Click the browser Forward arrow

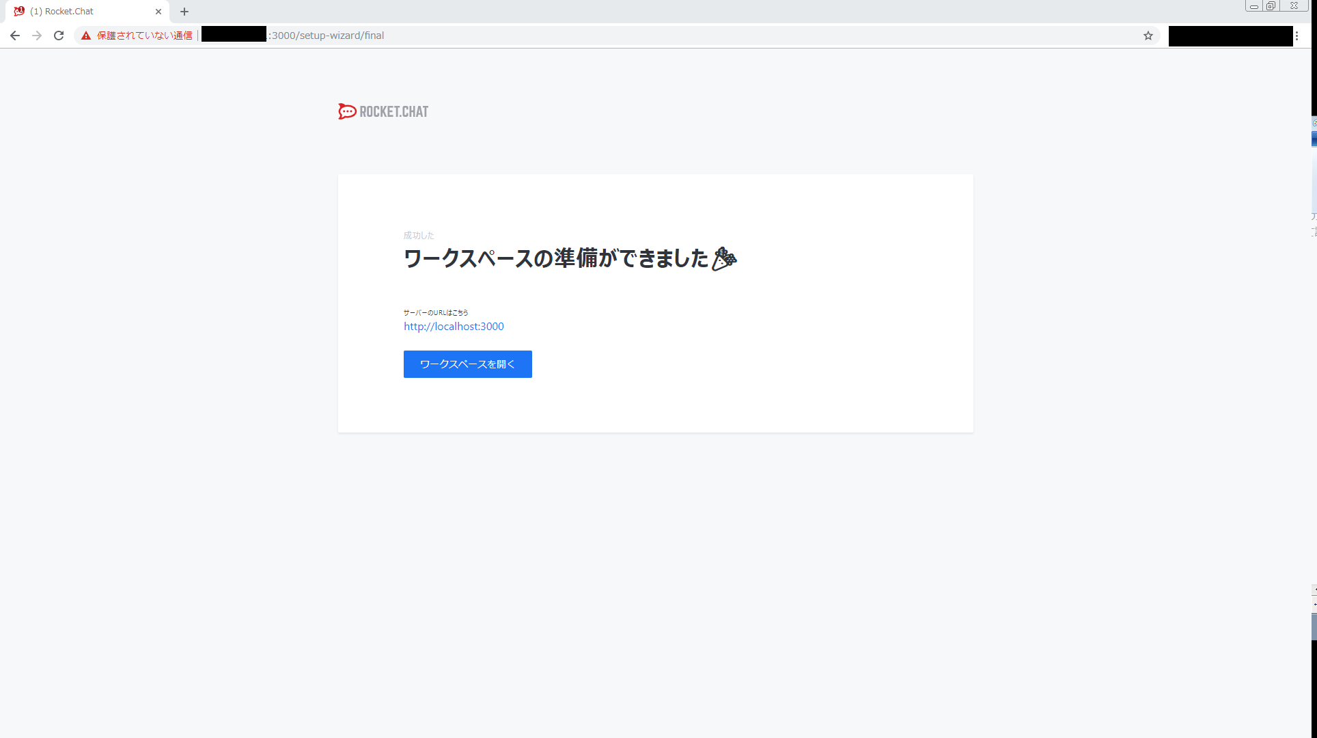37,36
